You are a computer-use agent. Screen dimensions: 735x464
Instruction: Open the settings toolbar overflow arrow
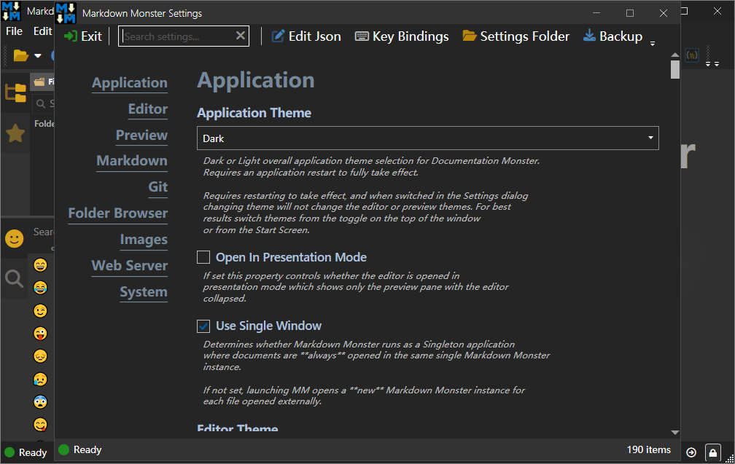(x=653, y=44)
